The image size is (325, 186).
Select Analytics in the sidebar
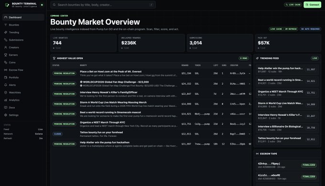(23, 100)
